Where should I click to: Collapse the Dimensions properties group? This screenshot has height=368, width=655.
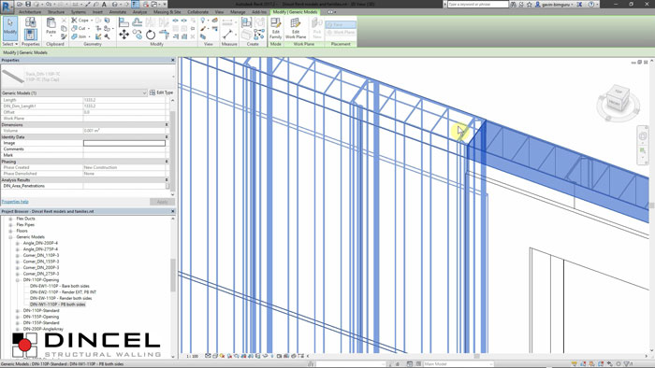coord(167,124)
